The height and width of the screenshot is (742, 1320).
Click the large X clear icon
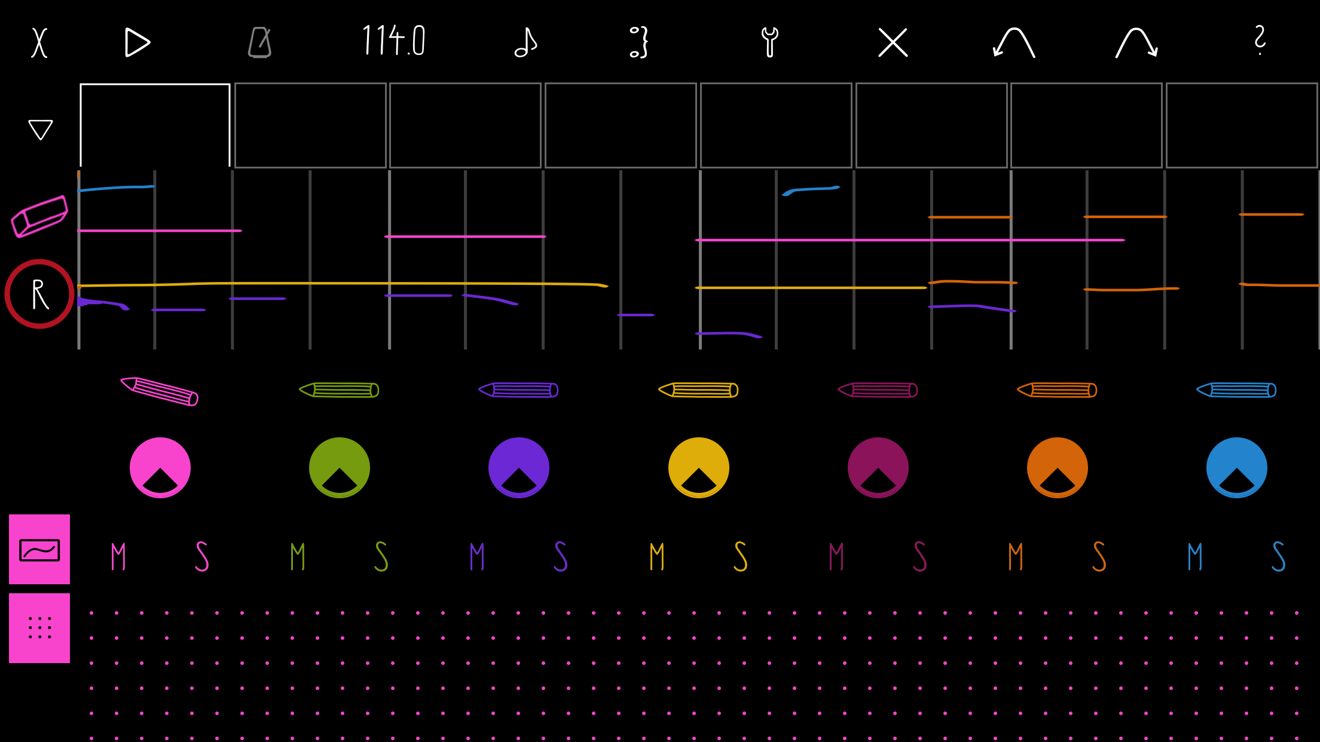(x=893, y=42)
